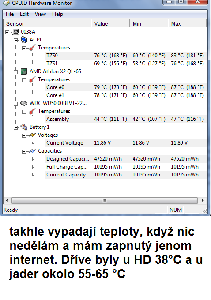Click the TZS0 max value 83 °C

187,56
